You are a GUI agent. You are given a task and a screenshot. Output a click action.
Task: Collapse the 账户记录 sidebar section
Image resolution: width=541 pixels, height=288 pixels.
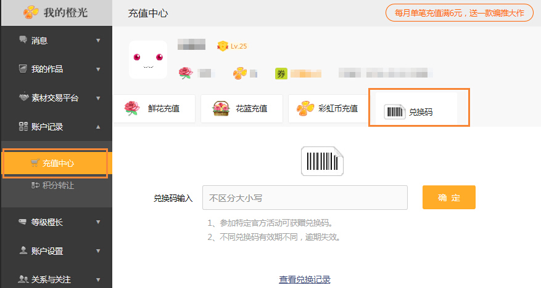[97, 127]
